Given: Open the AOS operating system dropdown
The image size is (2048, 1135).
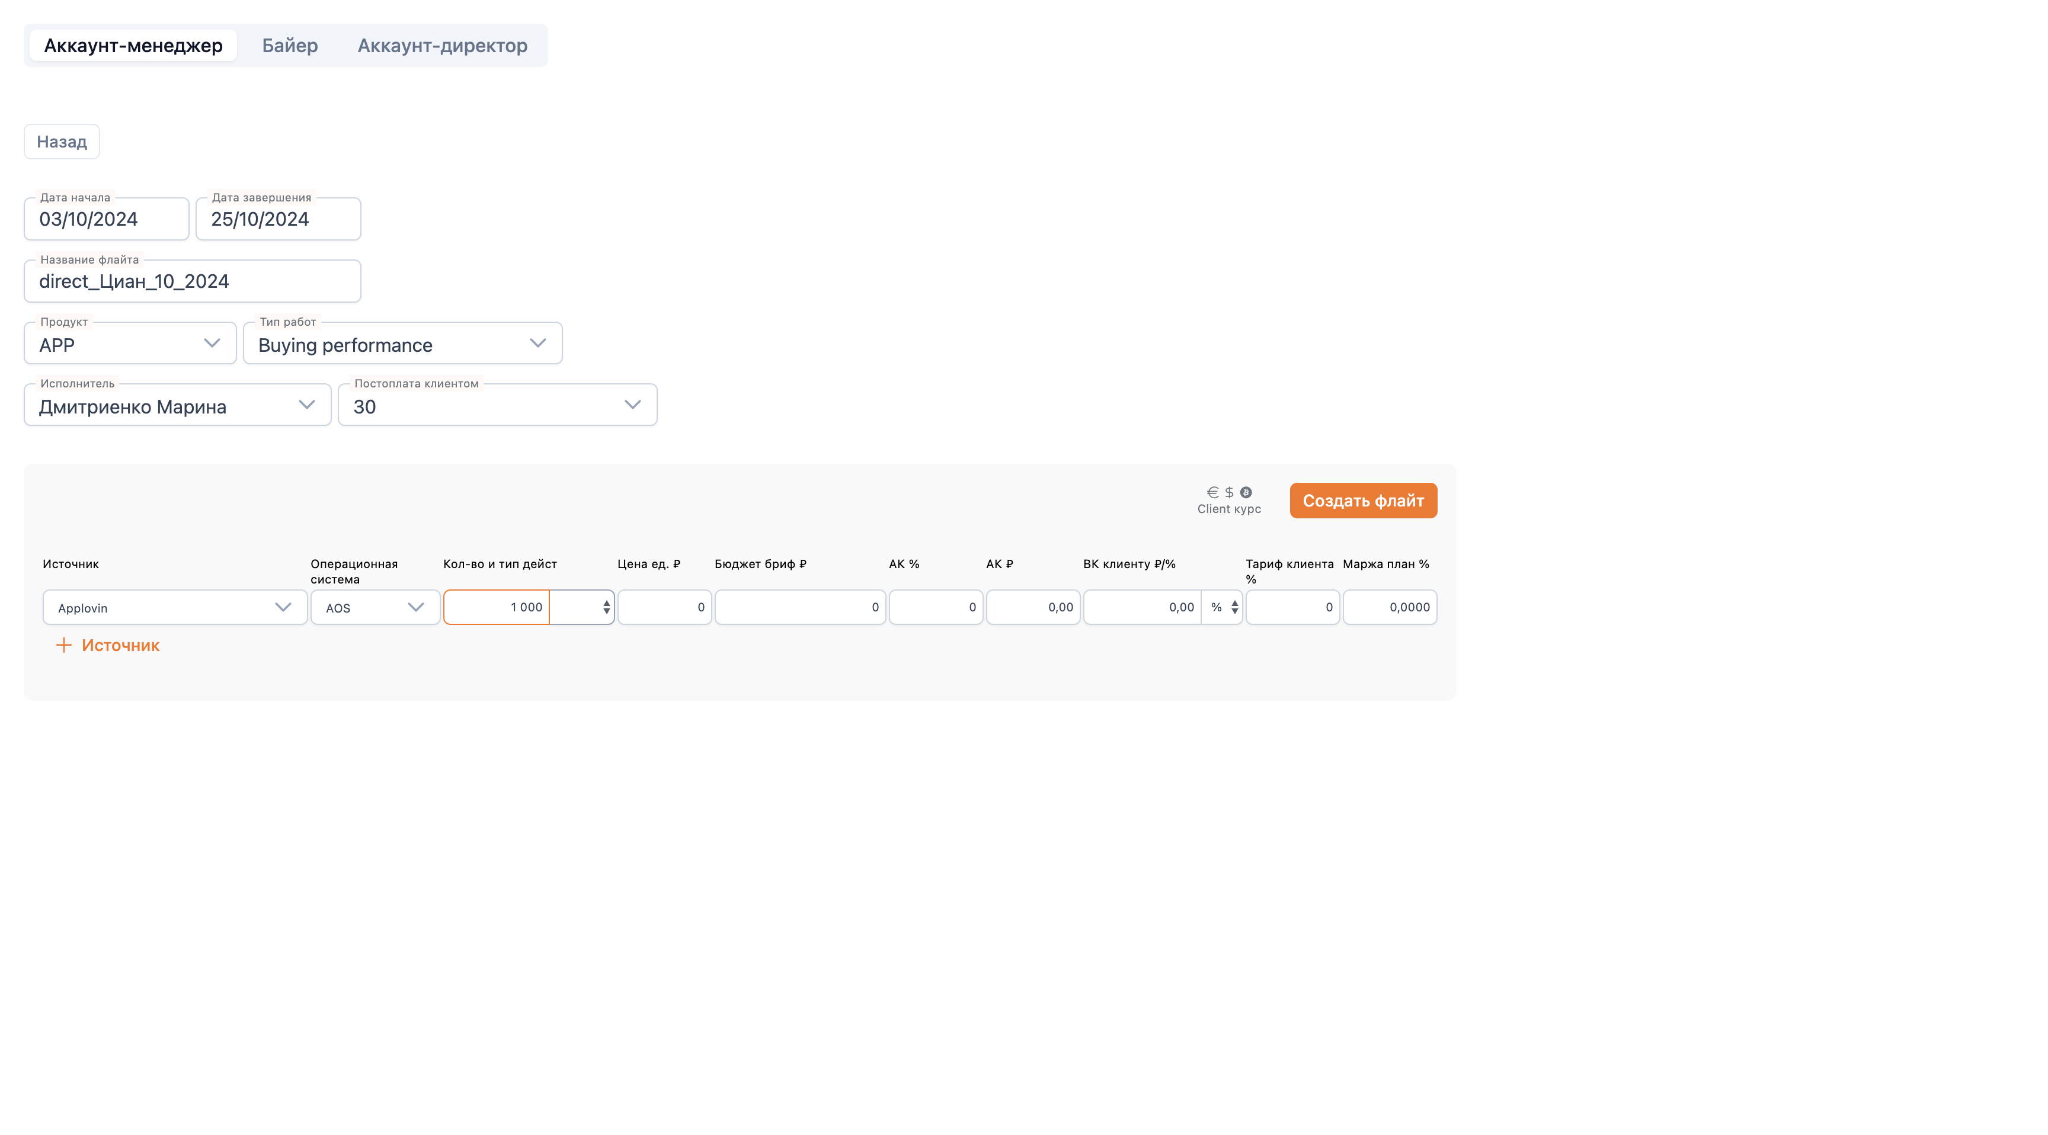Looking at the screenshot, I should point(375,607).
